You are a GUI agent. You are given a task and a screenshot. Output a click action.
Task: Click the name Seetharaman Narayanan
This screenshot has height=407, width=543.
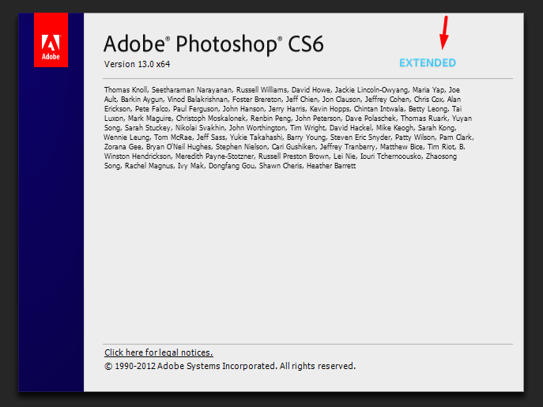pyautogui.click(x=191, y=90)
